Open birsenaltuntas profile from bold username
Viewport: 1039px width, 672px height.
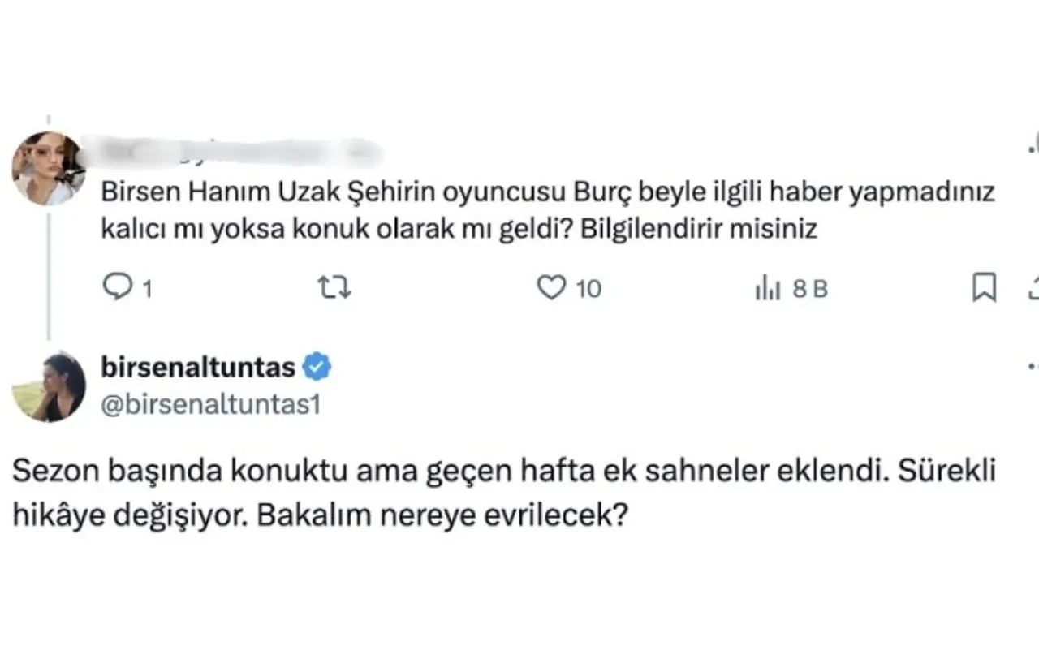coord(195,367)
